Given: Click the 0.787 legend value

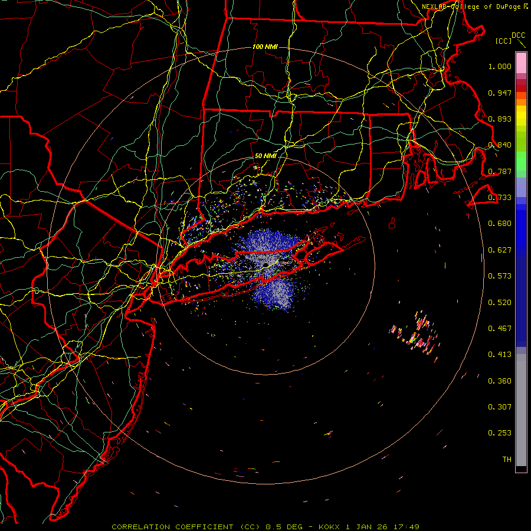Looking at the screenshot, I should tap(500, 171).
